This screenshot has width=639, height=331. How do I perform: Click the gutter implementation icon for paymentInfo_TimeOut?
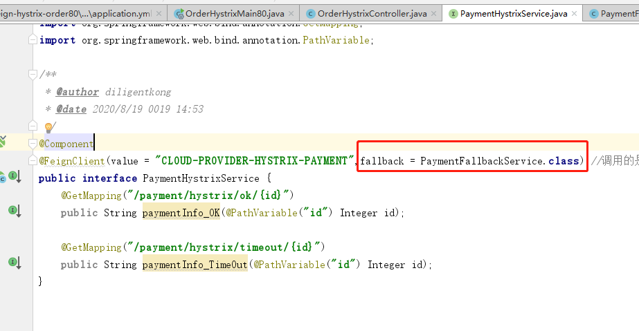15,263
